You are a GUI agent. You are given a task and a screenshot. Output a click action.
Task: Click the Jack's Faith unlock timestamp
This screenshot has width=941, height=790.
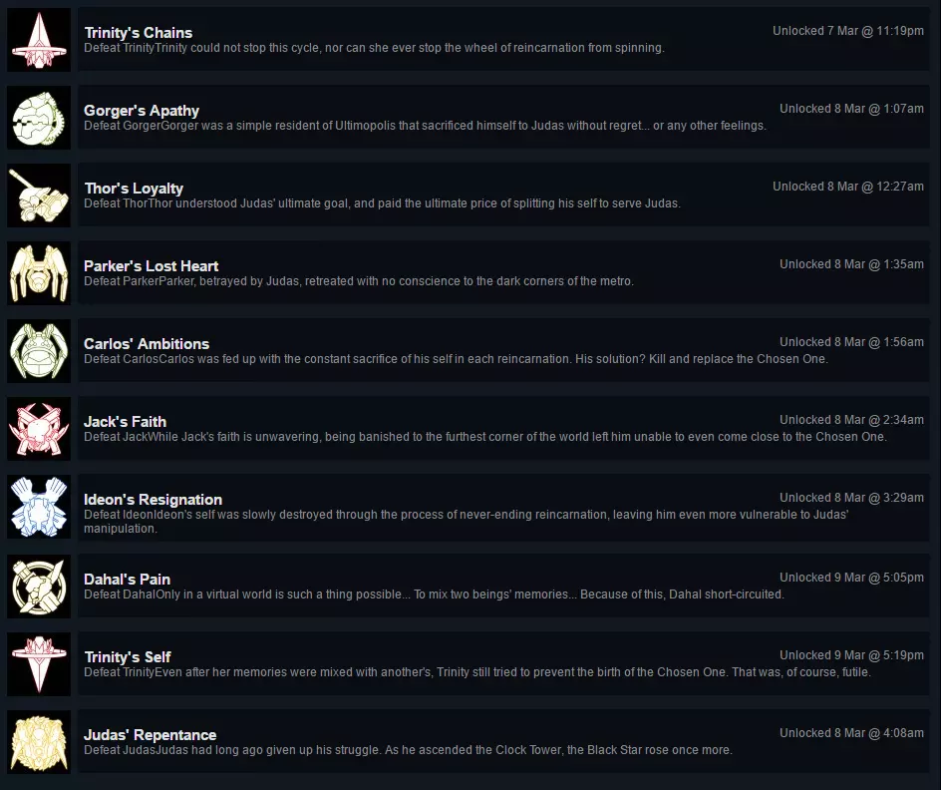pos(851,420)
